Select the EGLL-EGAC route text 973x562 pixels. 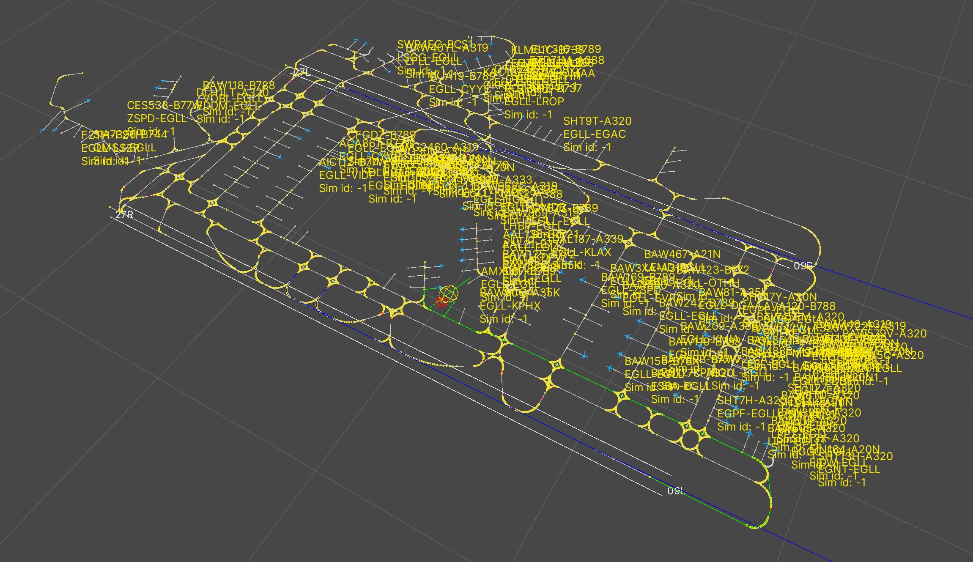[x=595, y=134]
